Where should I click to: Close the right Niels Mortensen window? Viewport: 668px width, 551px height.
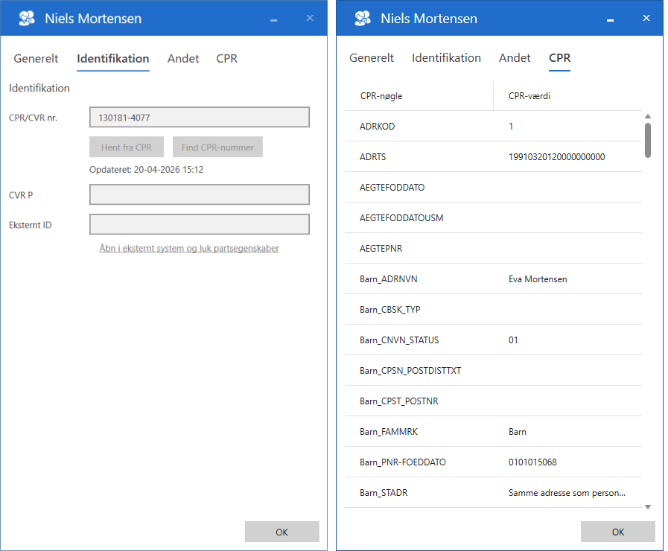pos(646,18)
